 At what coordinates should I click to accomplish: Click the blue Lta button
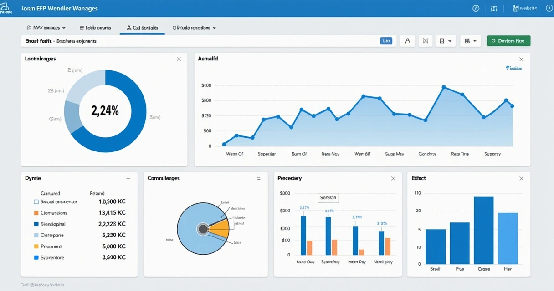(x=386, y=41)
